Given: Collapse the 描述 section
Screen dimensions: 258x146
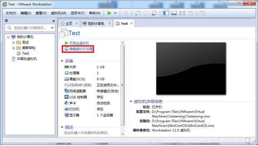Looking at the screenshot, I should (62, 127).
